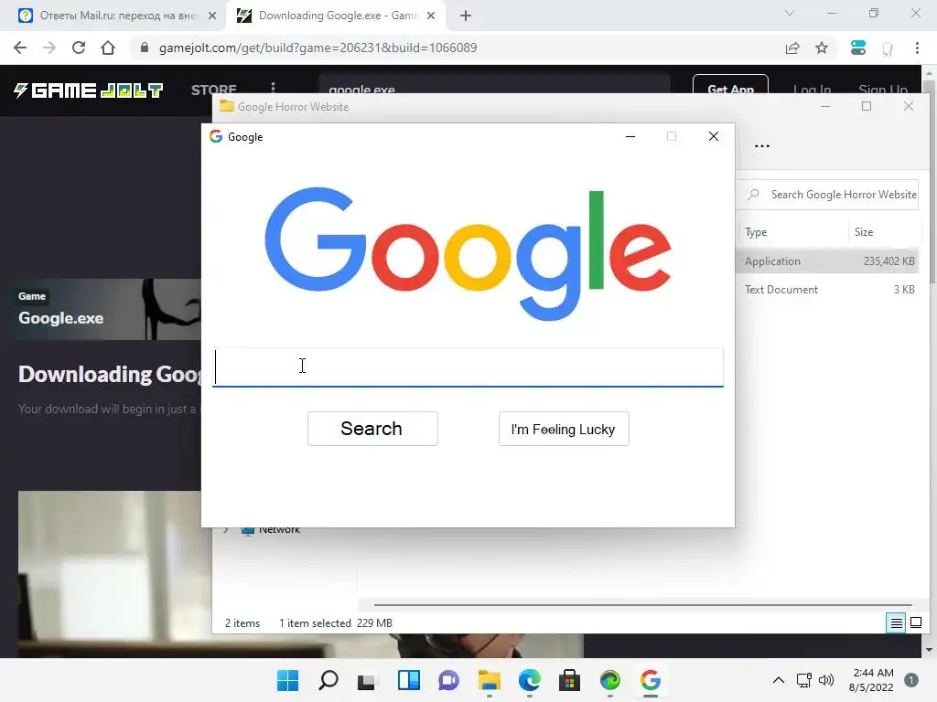Click the video thumbnail on Game Jolt page
The image size is (937, 702).
pos(110,574)
